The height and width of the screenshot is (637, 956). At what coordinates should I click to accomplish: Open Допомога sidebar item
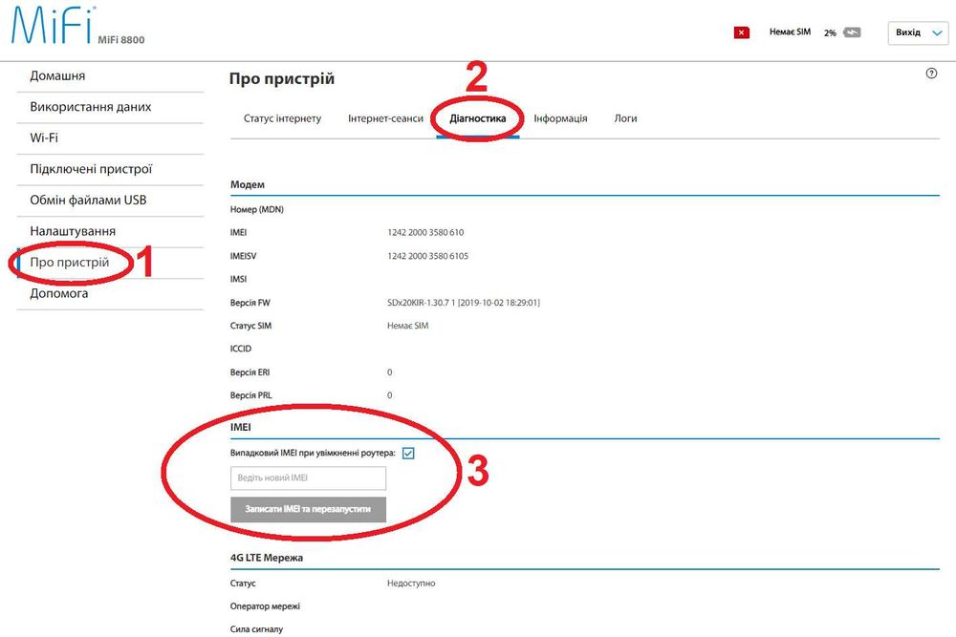[x=58, y=293]
